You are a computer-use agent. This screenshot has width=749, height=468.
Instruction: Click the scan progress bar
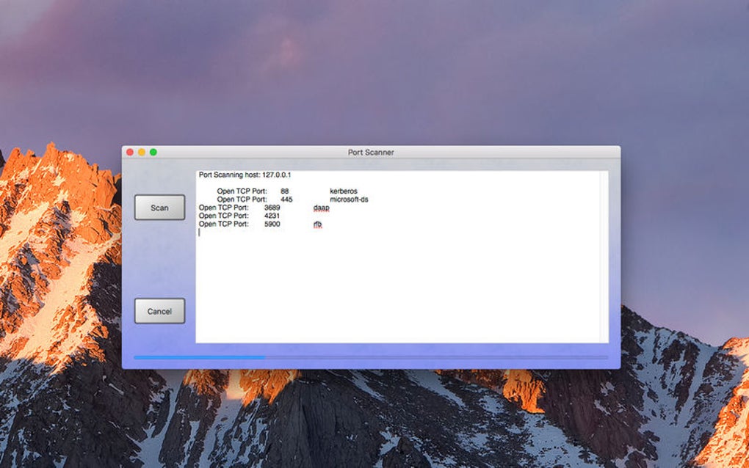(371, 357)
